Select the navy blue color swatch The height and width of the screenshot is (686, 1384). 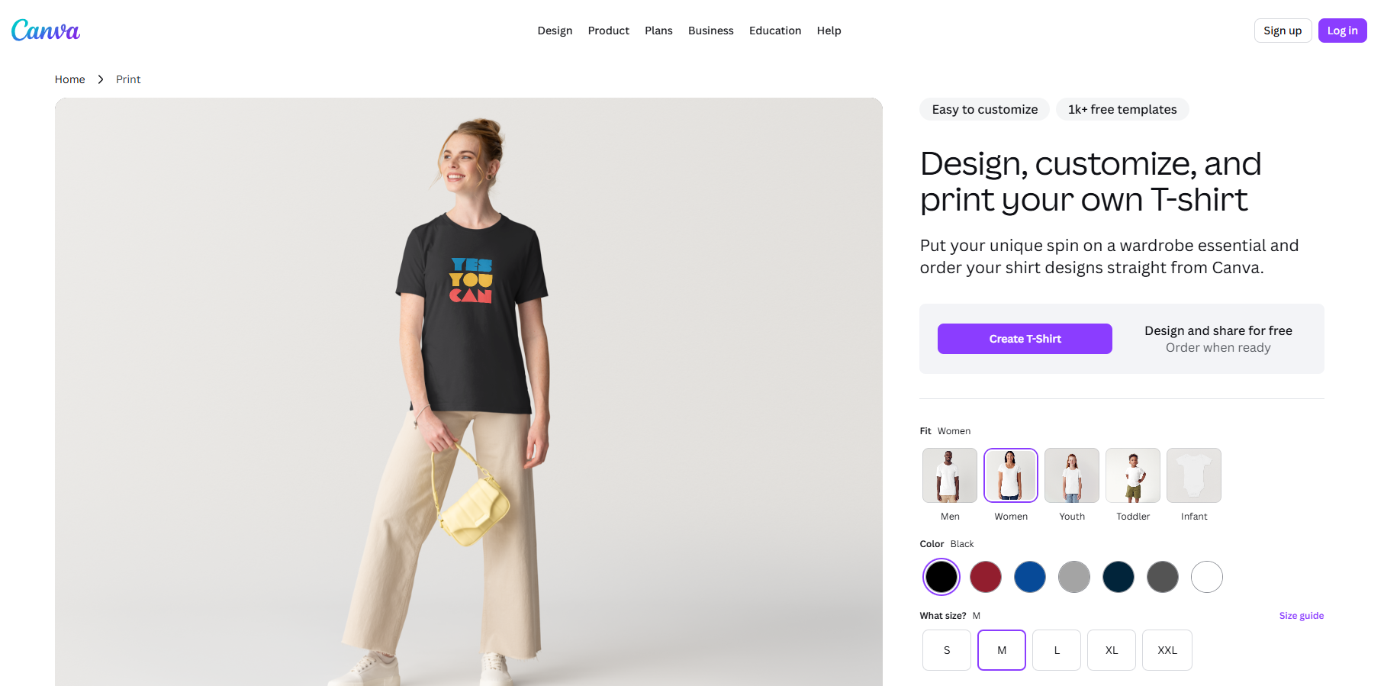point(1118,577)
